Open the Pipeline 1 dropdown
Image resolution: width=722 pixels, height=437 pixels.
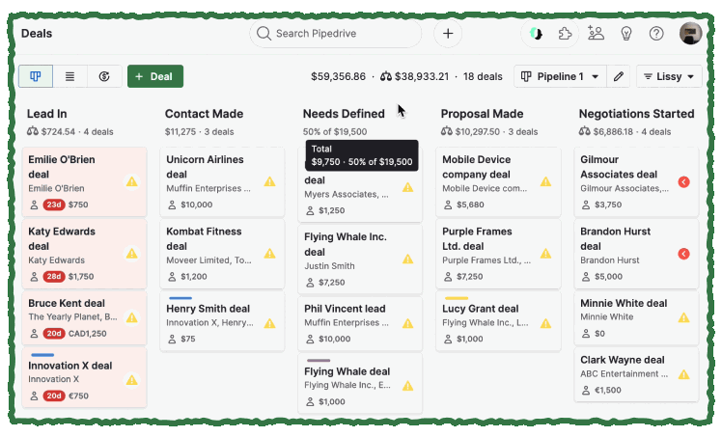point(560,76)
